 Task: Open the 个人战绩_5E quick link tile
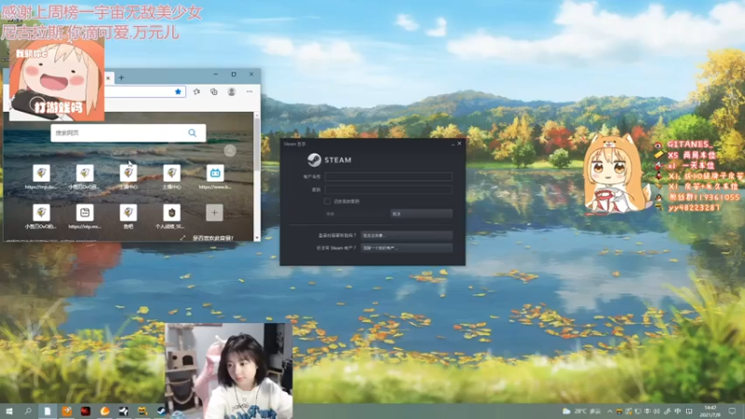coord(171,217)
